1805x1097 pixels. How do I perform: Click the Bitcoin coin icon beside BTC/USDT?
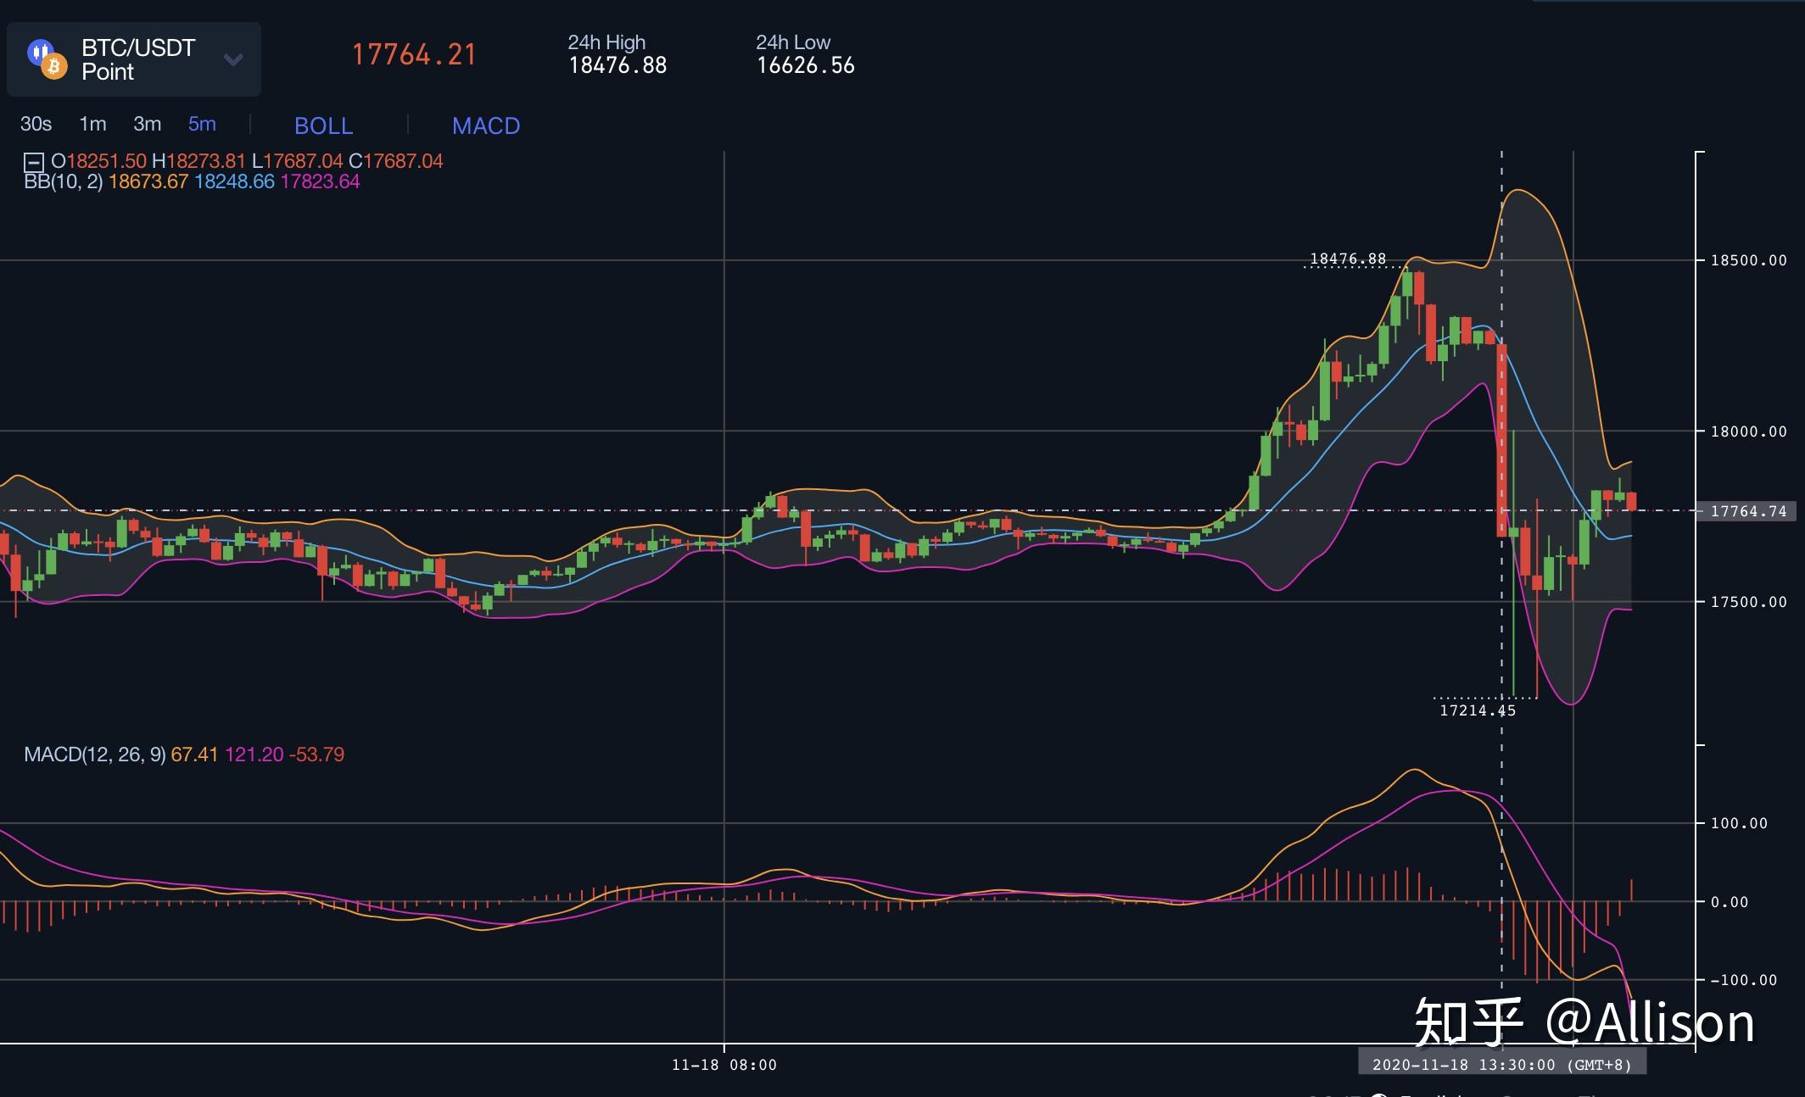pyautogui.click(x=55, y=66)
